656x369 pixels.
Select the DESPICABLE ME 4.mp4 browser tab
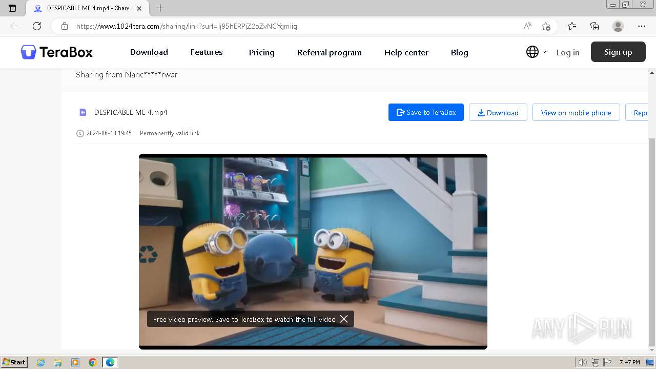click(x=87, y=8)
